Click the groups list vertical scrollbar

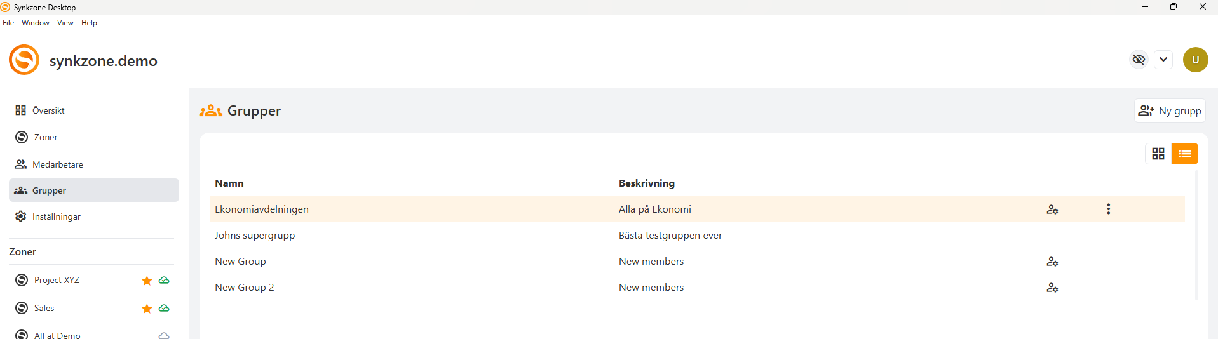coord(1196,235)
